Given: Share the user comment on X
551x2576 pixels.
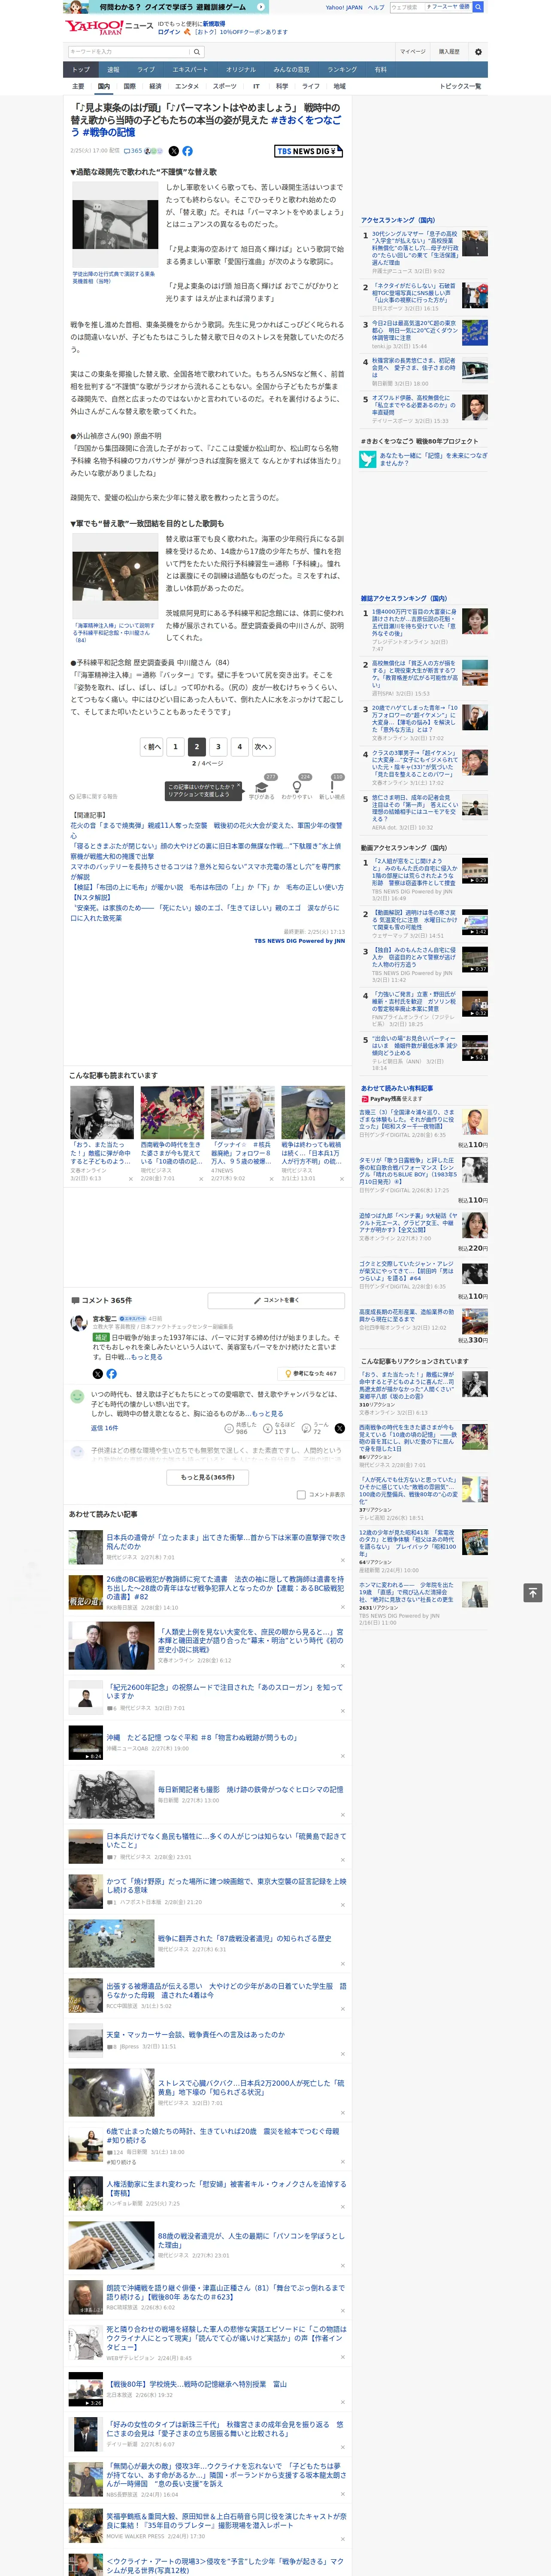Looking at the screenshot, I should pyautogui.click(x=340, y=1428).
